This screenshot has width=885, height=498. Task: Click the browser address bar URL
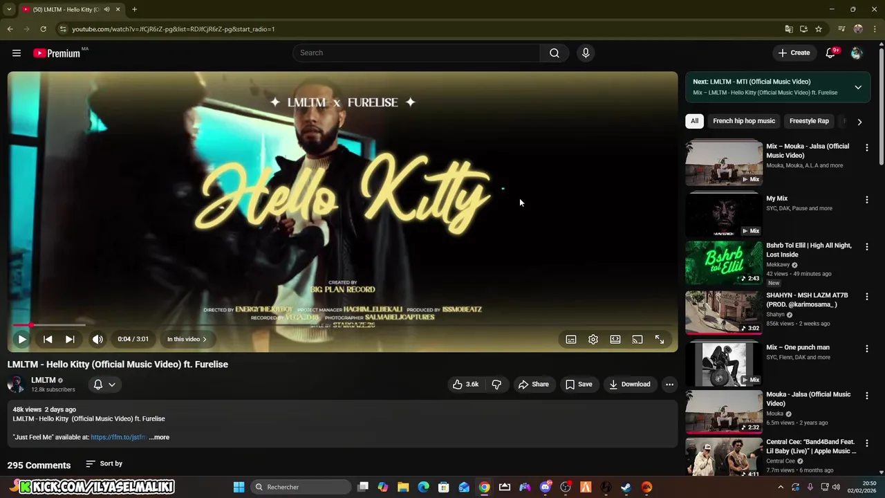pyautogui.click(x=174, y=29)
